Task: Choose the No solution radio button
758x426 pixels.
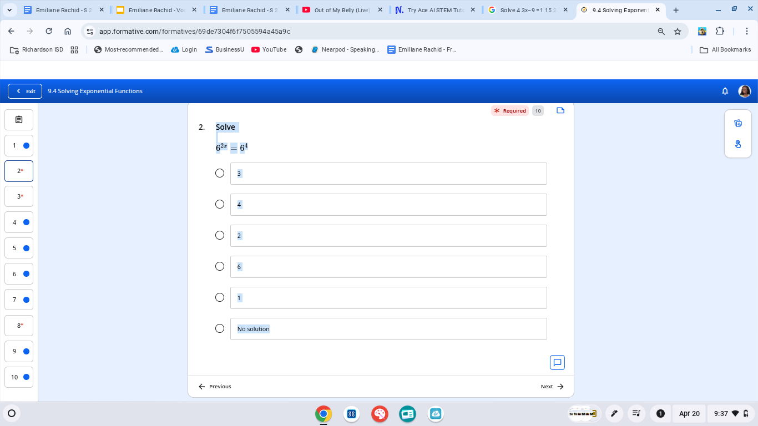Action: 220,328
